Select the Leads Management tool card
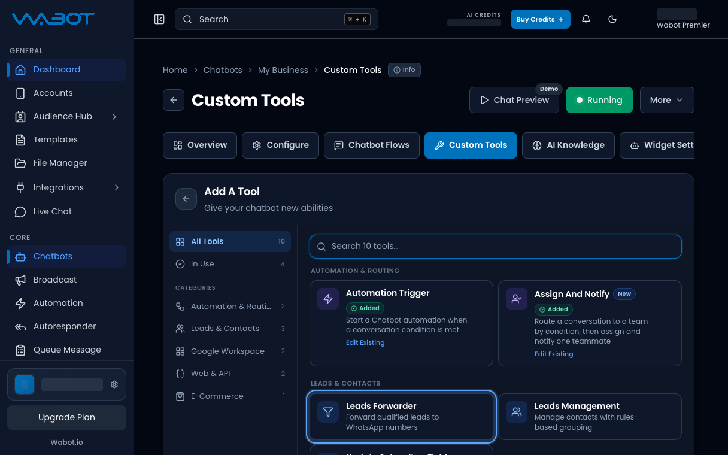Viewport: 728px width, 455px height. 590,416
